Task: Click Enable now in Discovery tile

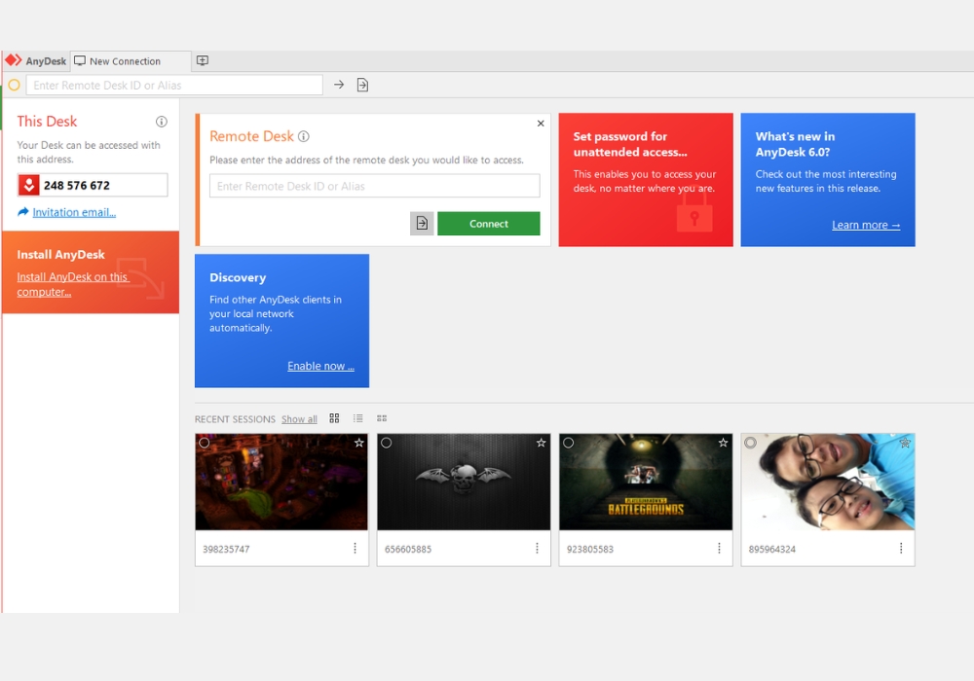Action: coord(320,366)
